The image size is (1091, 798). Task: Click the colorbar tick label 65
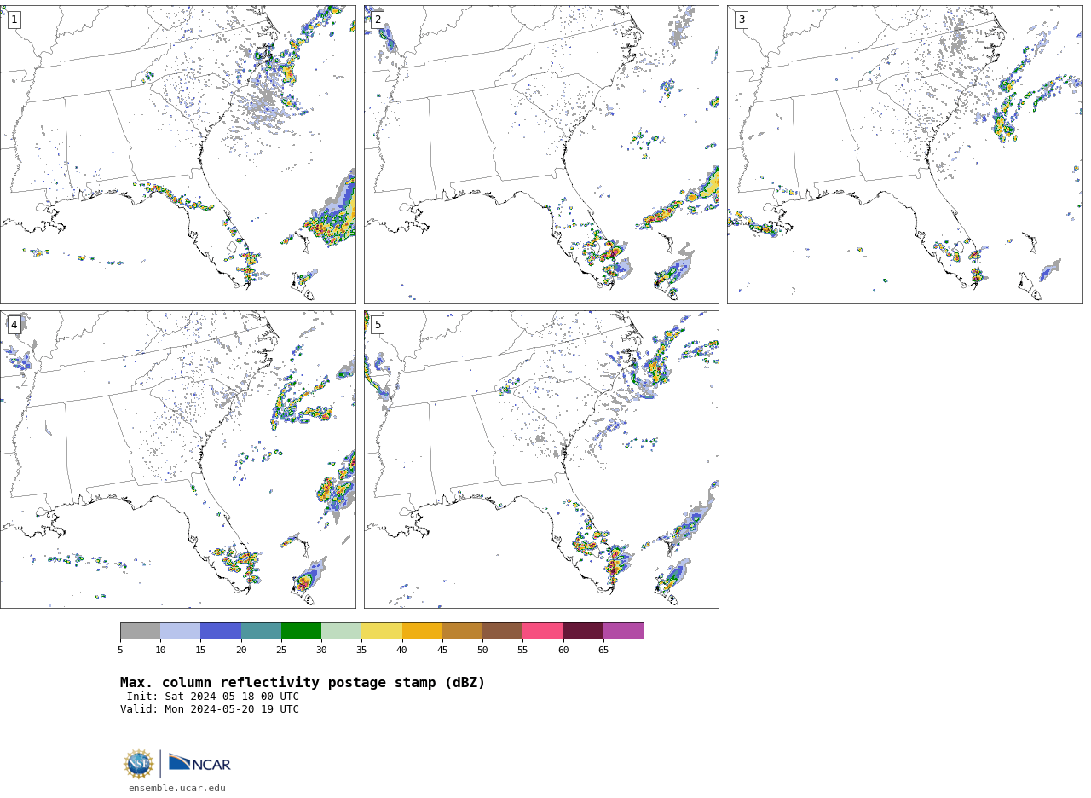coord(603,651)
